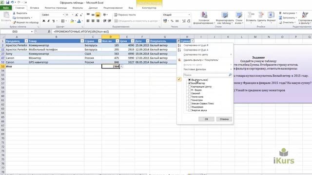Uncheck Белый ветер in the filter list
Screen dimensions: 312x175
tap(190, 83)
